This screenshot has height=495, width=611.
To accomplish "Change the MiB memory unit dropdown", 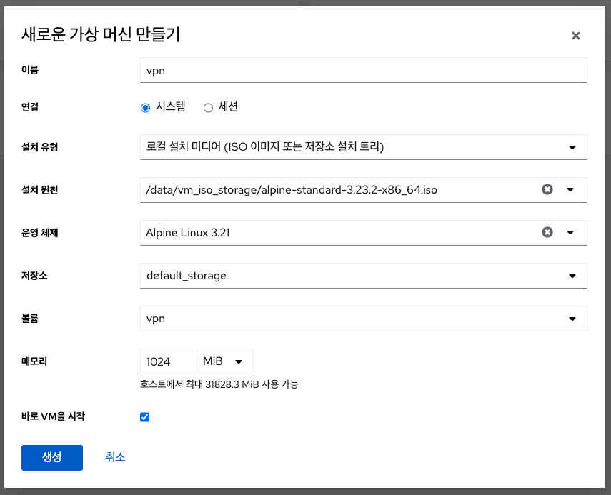I will coord(224,361).
